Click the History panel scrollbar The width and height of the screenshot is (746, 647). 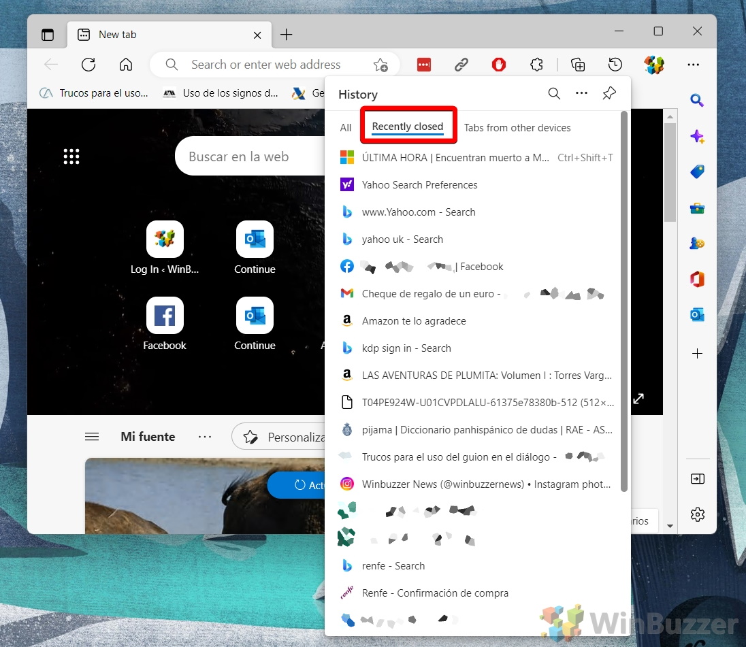tap(624, 302)
